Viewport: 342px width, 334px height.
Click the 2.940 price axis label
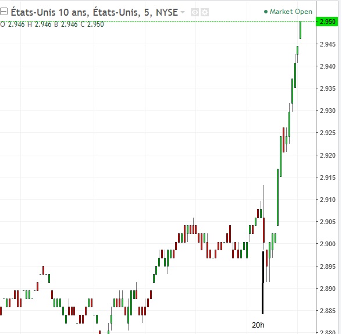(327, 66)
